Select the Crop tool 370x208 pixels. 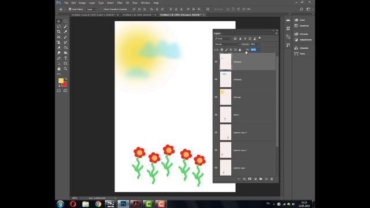pos(59,32)
